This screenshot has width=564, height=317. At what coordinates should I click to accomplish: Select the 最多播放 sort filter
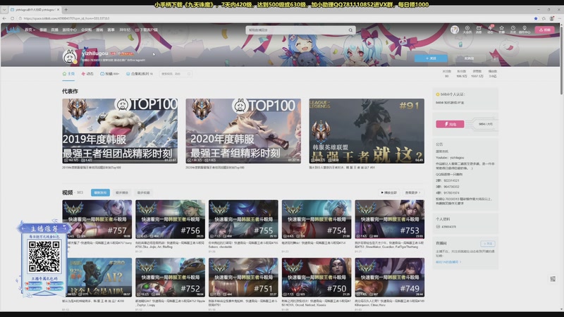point(122,192)
